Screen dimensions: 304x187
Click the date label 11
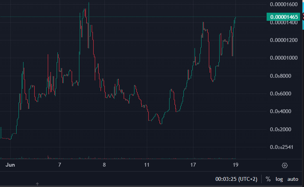point(147,165)
